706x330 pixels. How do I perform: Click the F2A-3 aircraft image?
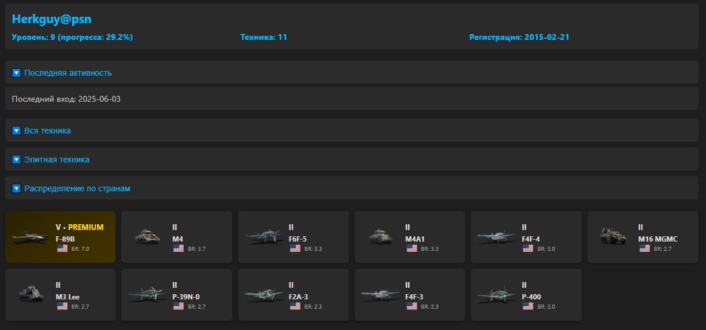pos(264,295)
